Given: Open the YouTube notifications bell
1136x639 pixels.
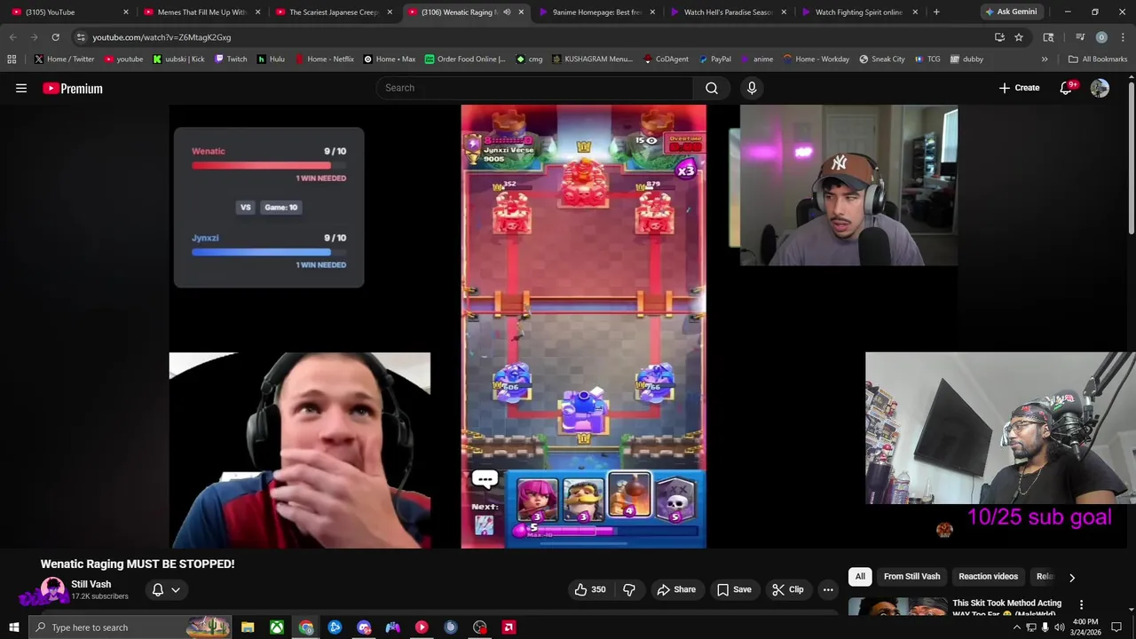Looking at the screenshot, I should pos(1066,88).
